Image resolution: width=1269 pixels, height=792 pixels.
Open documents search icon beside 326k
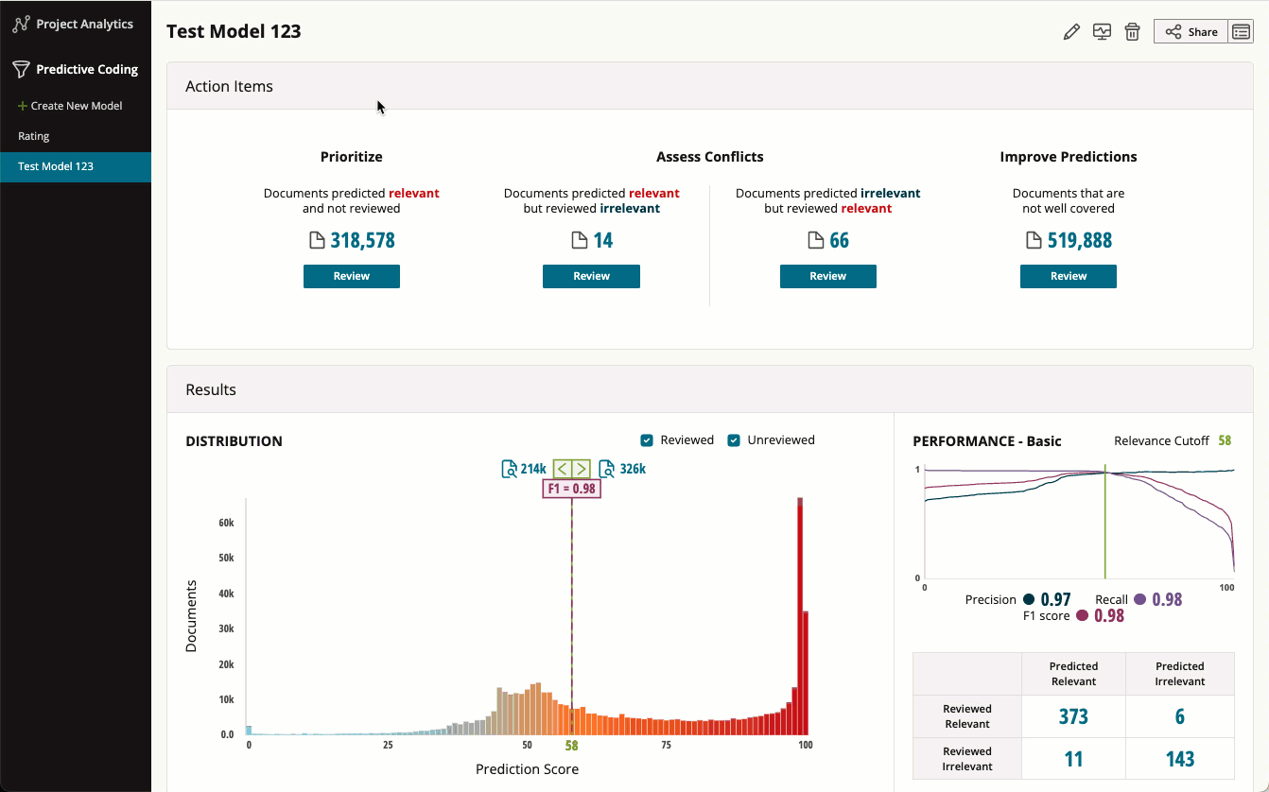point(607,469)
